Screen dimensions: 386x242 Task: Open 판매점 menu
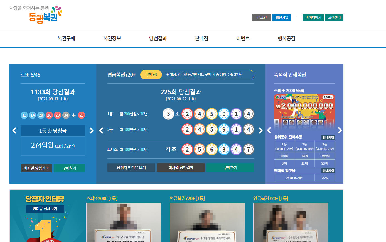tap(202, 38)
